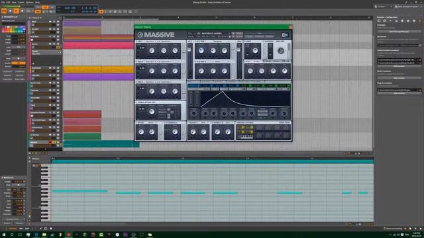Viewport: 424px width, 238px height.
Task: Toggle the Loop switch in clip inspector
Action: pyautogui.click(x=19, y=47)
